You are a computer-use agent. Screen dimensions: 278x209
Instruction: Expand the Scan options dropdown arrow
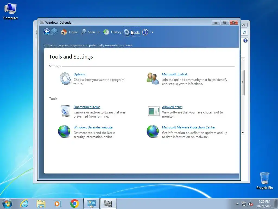99,32
